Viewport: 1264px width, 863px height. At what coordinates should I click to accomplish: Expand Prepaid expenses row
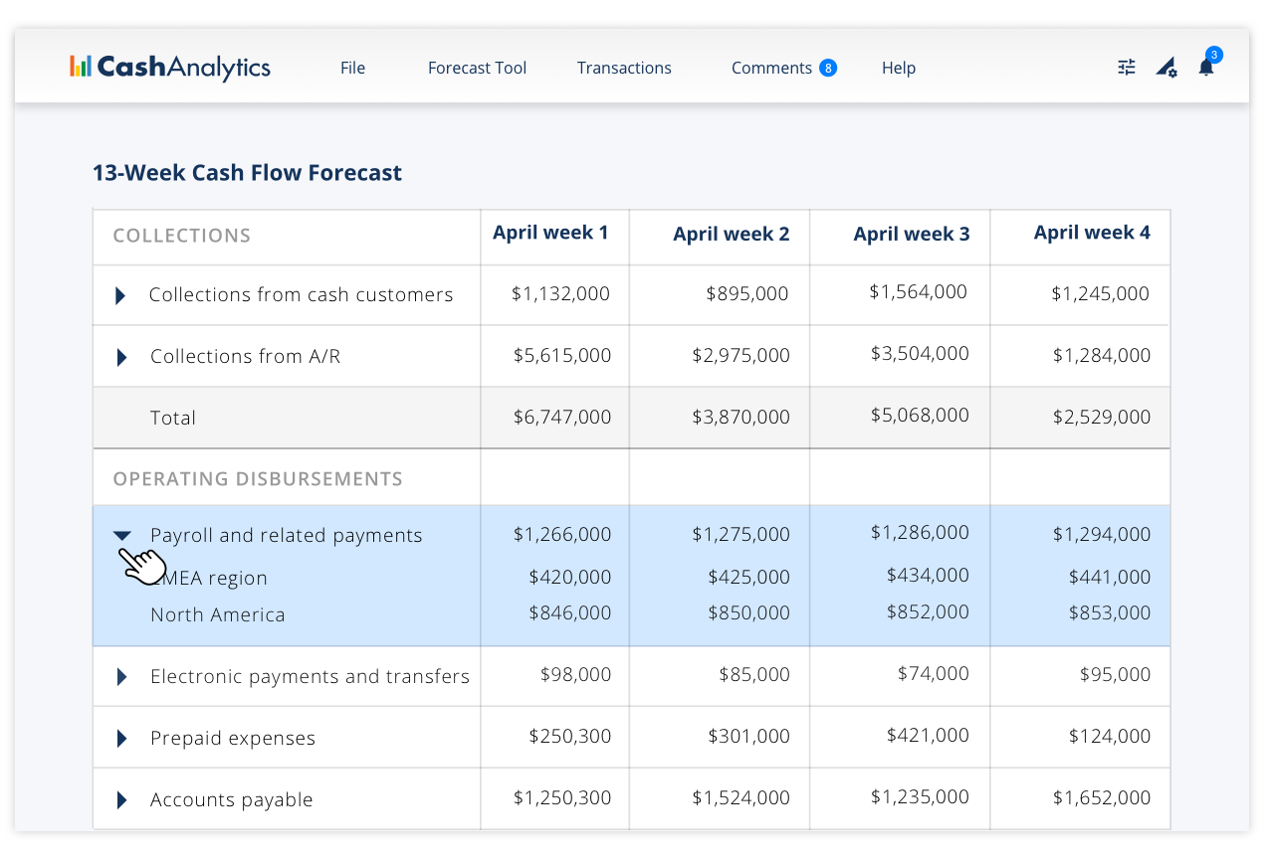[x=121, y=739]
